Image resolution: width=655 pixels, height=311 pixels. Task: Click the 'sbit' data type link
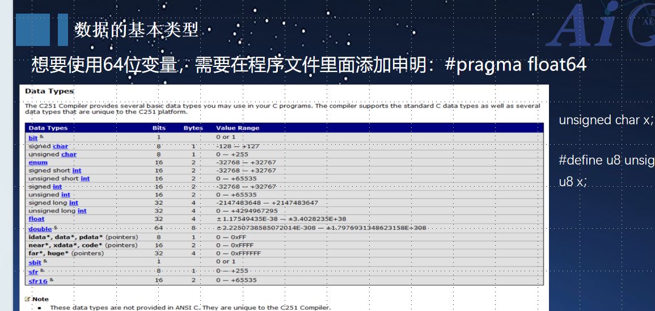(x=35, y=263)
